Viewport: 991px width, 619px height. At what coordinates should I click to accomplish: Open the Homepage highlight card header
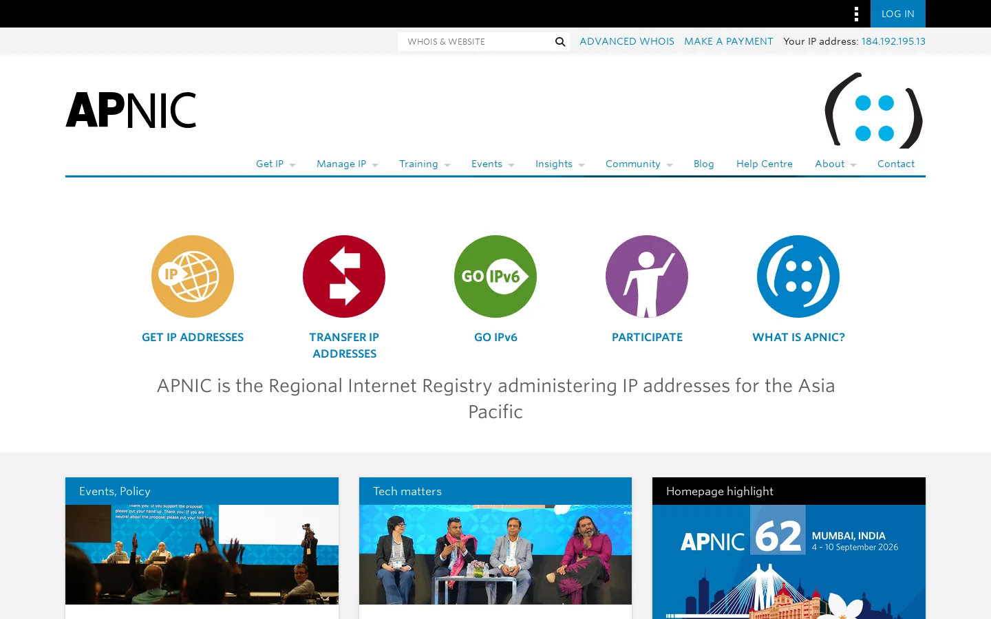point(789,491)
